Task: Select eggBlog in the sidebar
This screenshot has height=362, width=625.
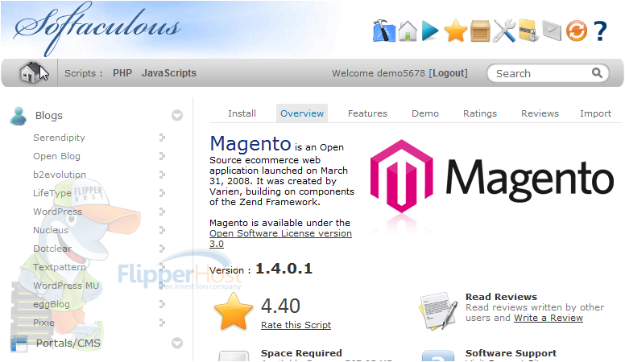Action: pos(52,304)
